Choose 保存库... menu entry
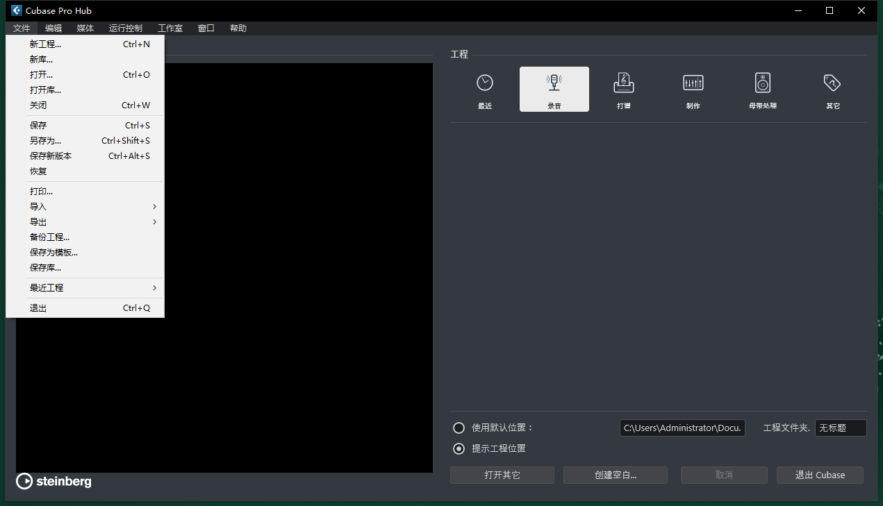 [x=85, y=268]
